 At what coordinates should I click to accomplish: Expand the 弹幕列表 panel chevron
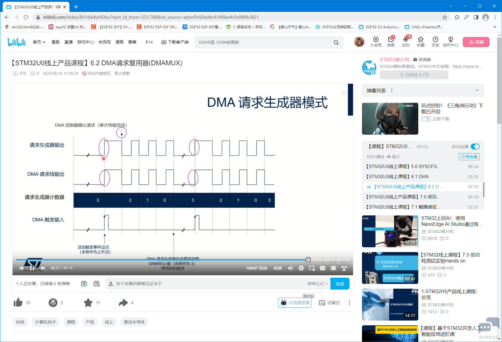pos(477,91)
